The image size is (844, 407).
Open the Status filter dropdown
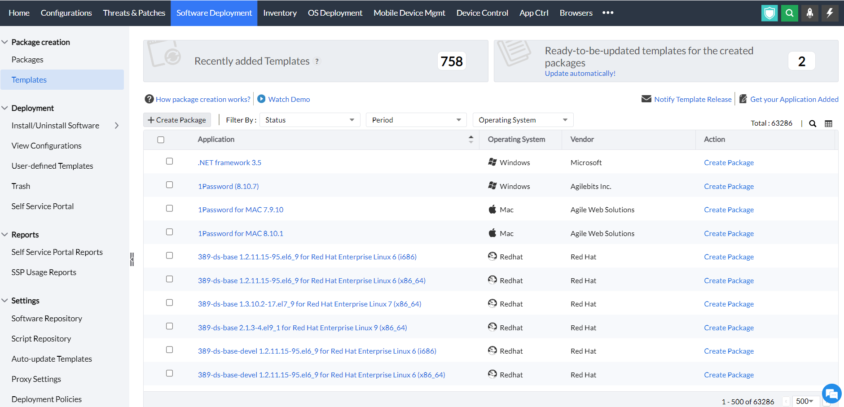point(310,120)
